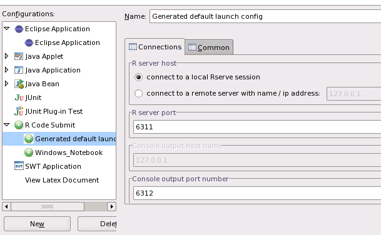Image resolution: width=381 pixels, height=235 pixels.
Task: Expand the Java Application tree node
Action: click(x=6, y=70)
